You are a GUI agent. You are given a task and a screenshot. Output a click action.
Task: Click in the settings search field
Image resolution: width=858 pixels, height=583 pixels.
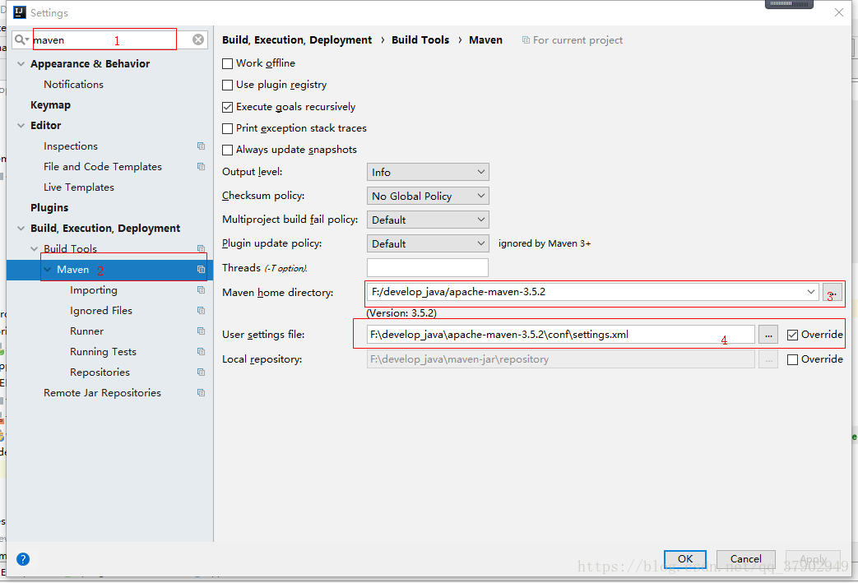[109, 39]
